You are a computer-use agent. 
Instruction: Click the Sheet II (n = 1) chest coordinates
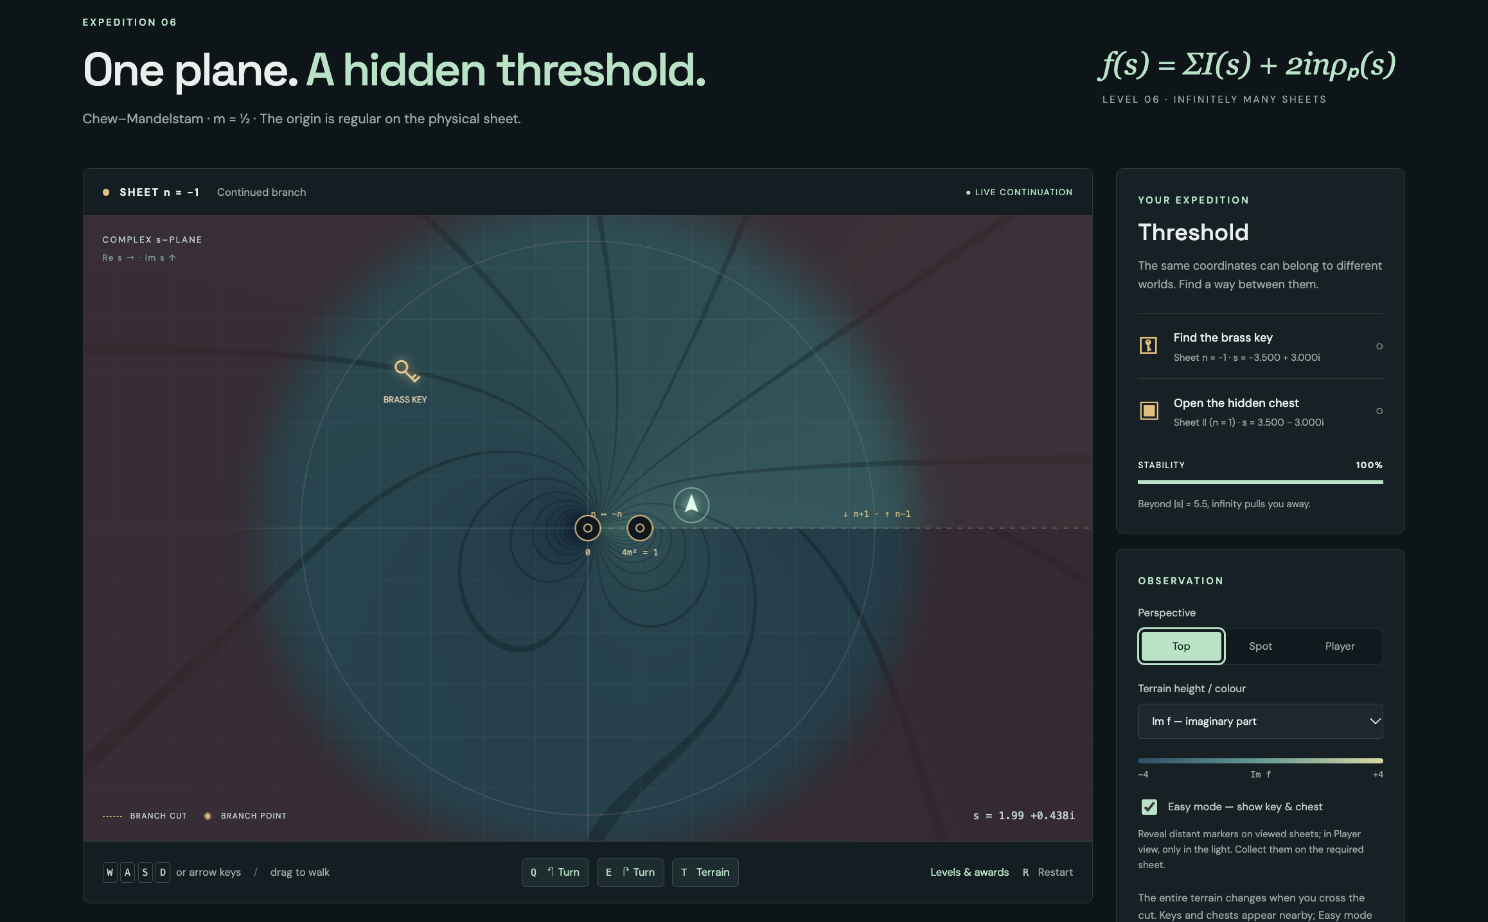point(1248,422)
